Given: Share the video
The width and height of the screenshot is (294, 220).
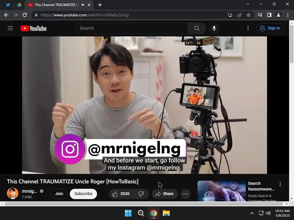Looking at the screenshot, I should pyautogui.click(x=165, y=194).
